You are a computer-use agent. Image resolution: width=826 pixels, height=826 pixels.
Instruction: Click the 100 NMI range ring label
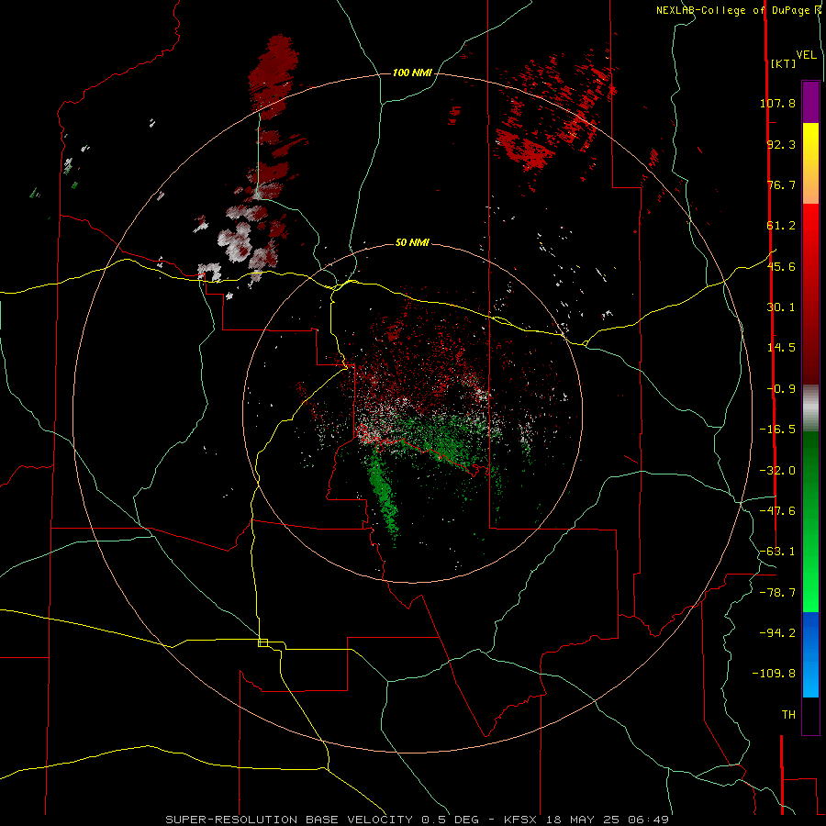point(412,73)
